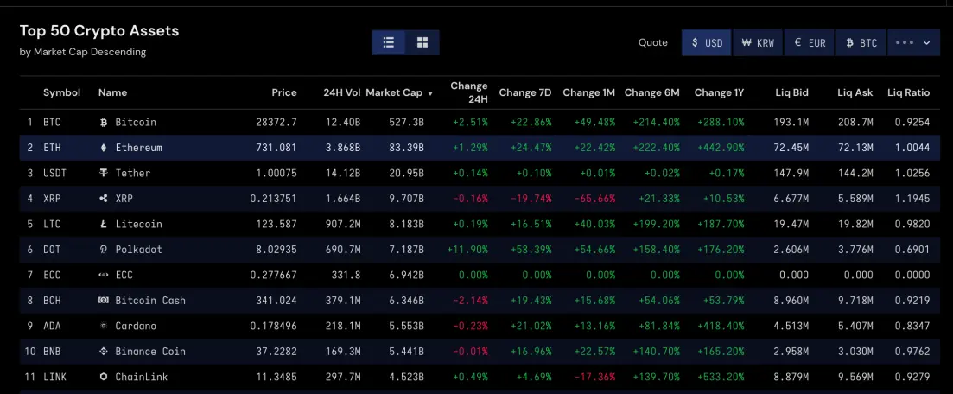
Task: Click the Litecoin logo icon
Action: 104,225
